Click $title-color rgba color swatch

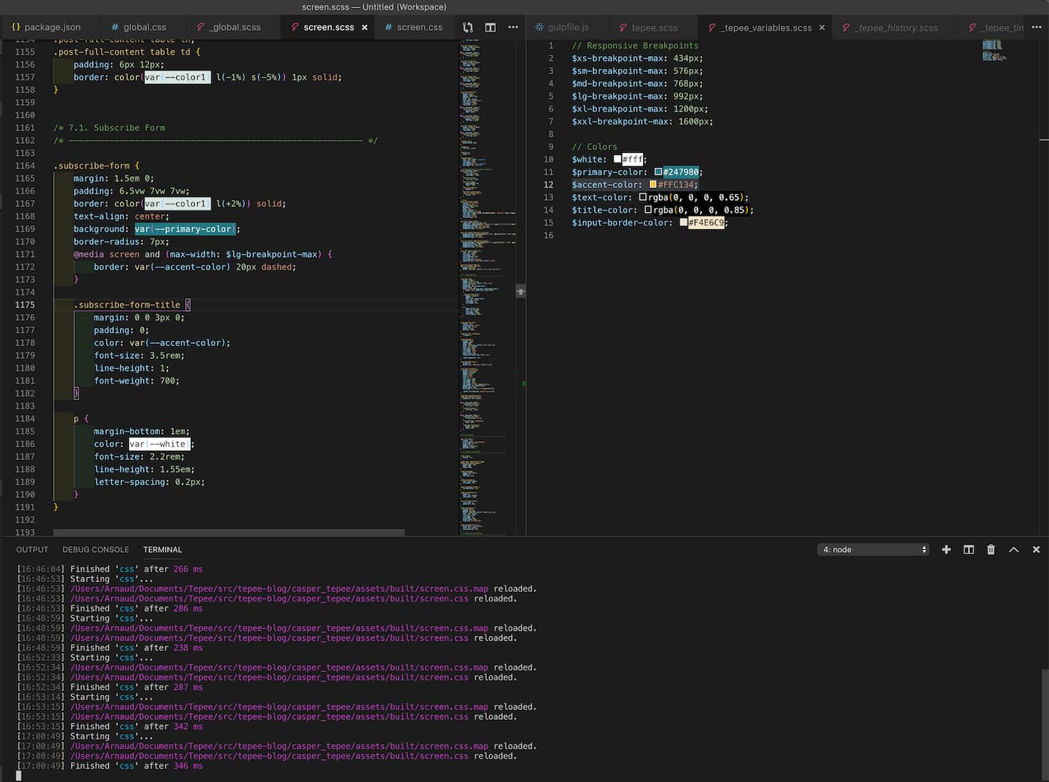click(x=648, y=210)
